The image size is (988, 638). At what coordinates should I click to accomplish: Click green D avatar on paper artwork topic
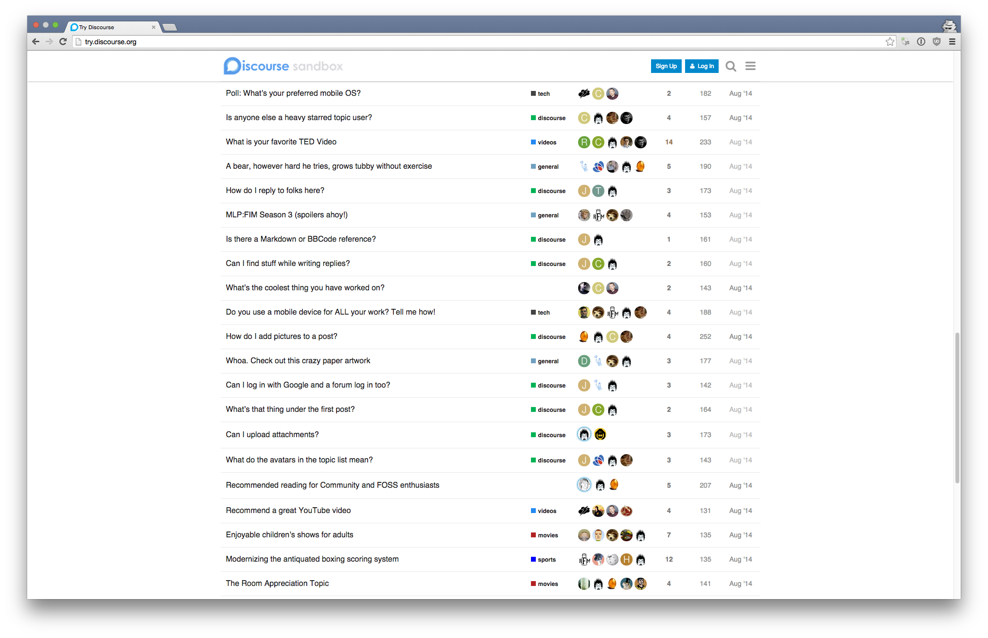point(583,361)
